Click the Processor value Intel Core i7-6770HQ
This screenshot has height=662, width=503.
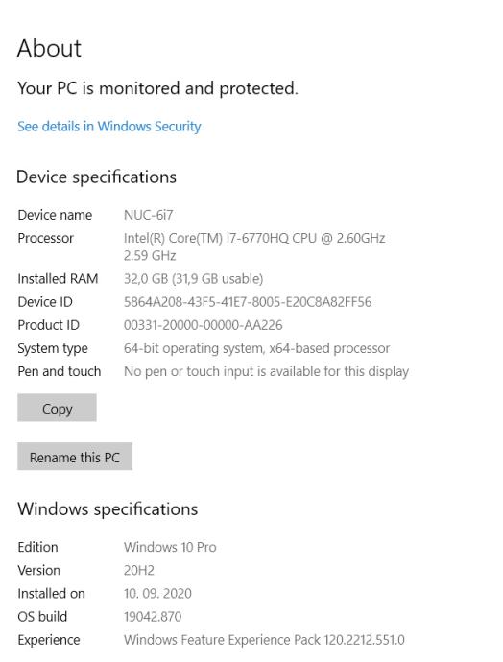pyautogui.click(x=254, y=247)
